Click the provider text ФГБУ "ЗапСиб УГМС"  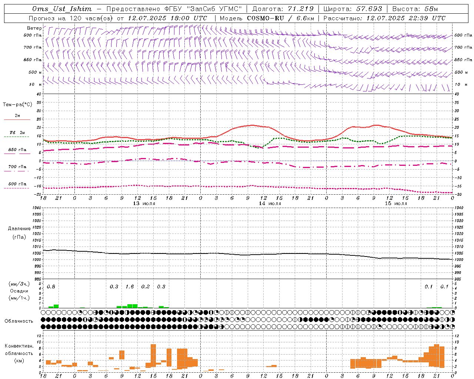click(203, 9)
